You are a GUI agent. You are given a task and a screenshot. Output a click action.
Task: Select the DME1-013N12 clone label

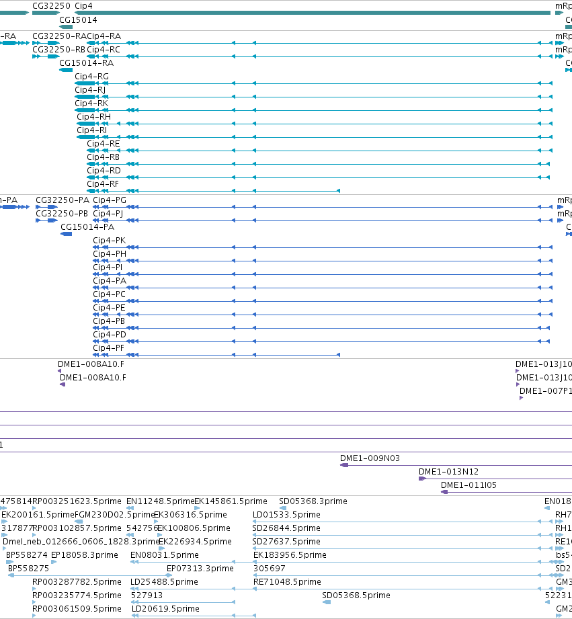[x=448, y=472]
